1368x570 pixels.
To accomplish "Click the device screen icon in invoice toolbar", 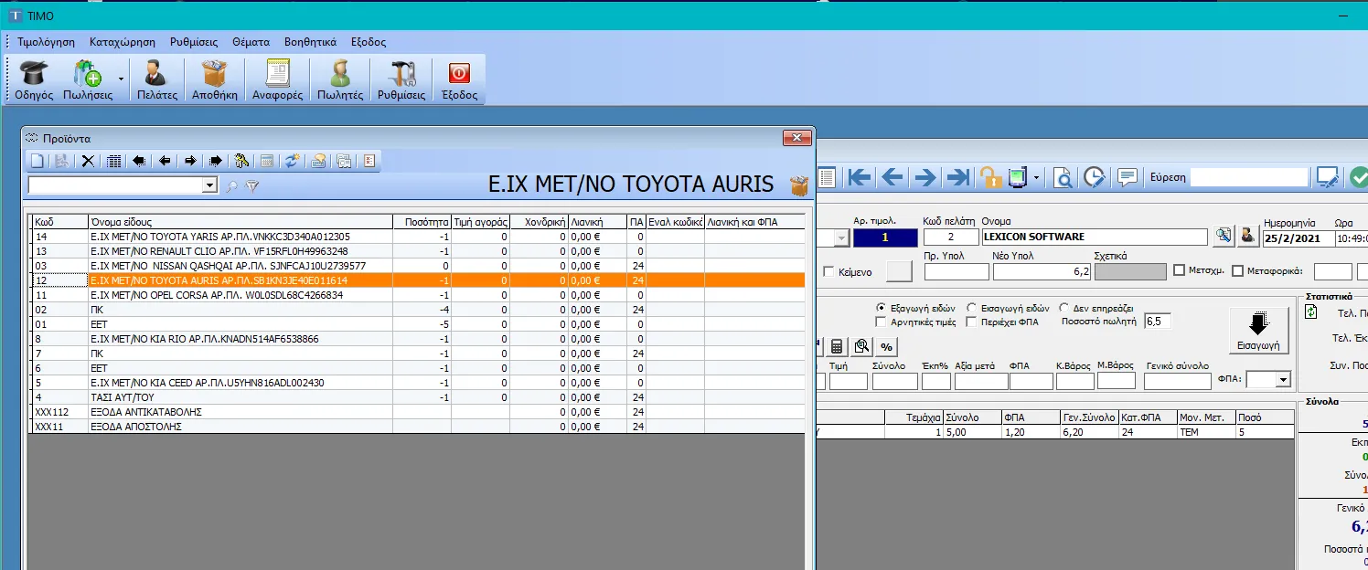I will point(1018,177).
